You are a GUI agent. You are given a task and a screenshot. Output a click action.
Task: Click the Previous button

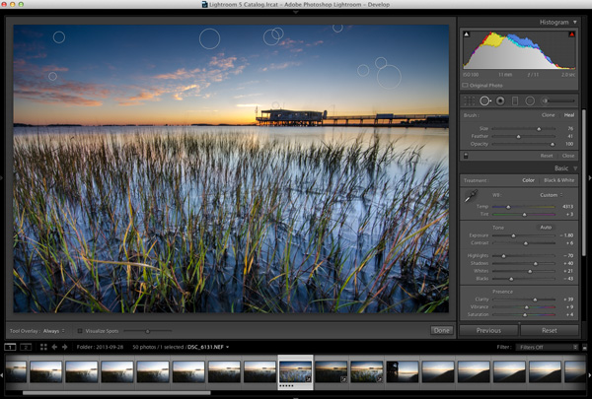[x=488, y=330]
